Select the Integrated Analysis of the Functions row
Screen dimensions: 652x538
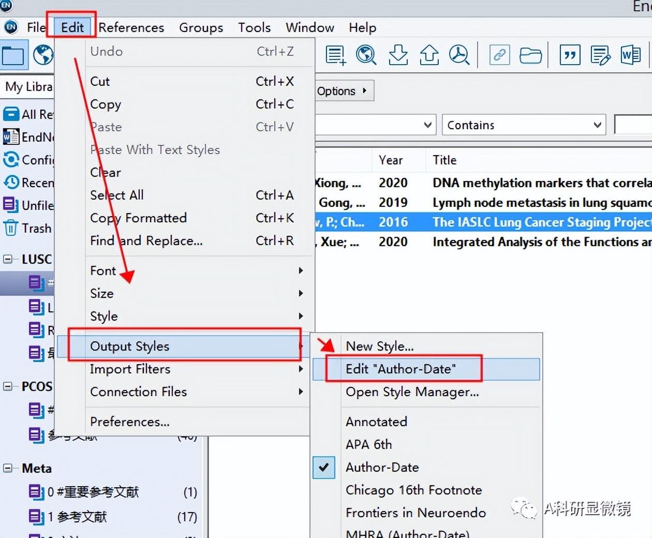point(483,242)
